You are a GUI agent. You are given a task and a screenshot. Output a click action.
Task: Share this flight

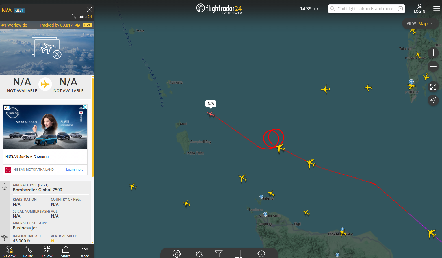(x=66, y=251)
